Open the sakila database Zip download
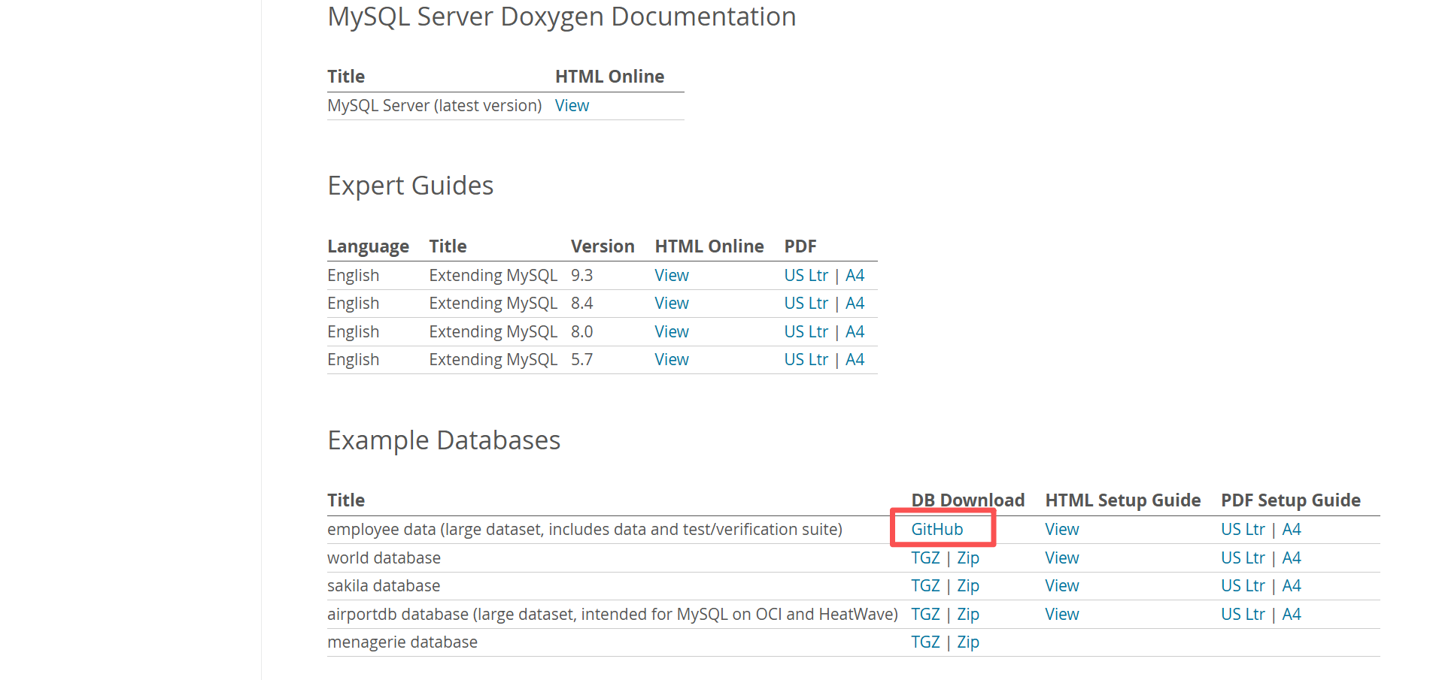This screenshot has width=1436, height=680. click(x=968, y=585)
